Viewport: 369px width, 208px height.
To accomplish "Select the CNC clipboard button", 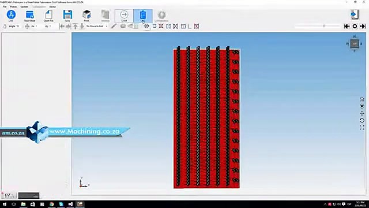I will tap(143, 16).
